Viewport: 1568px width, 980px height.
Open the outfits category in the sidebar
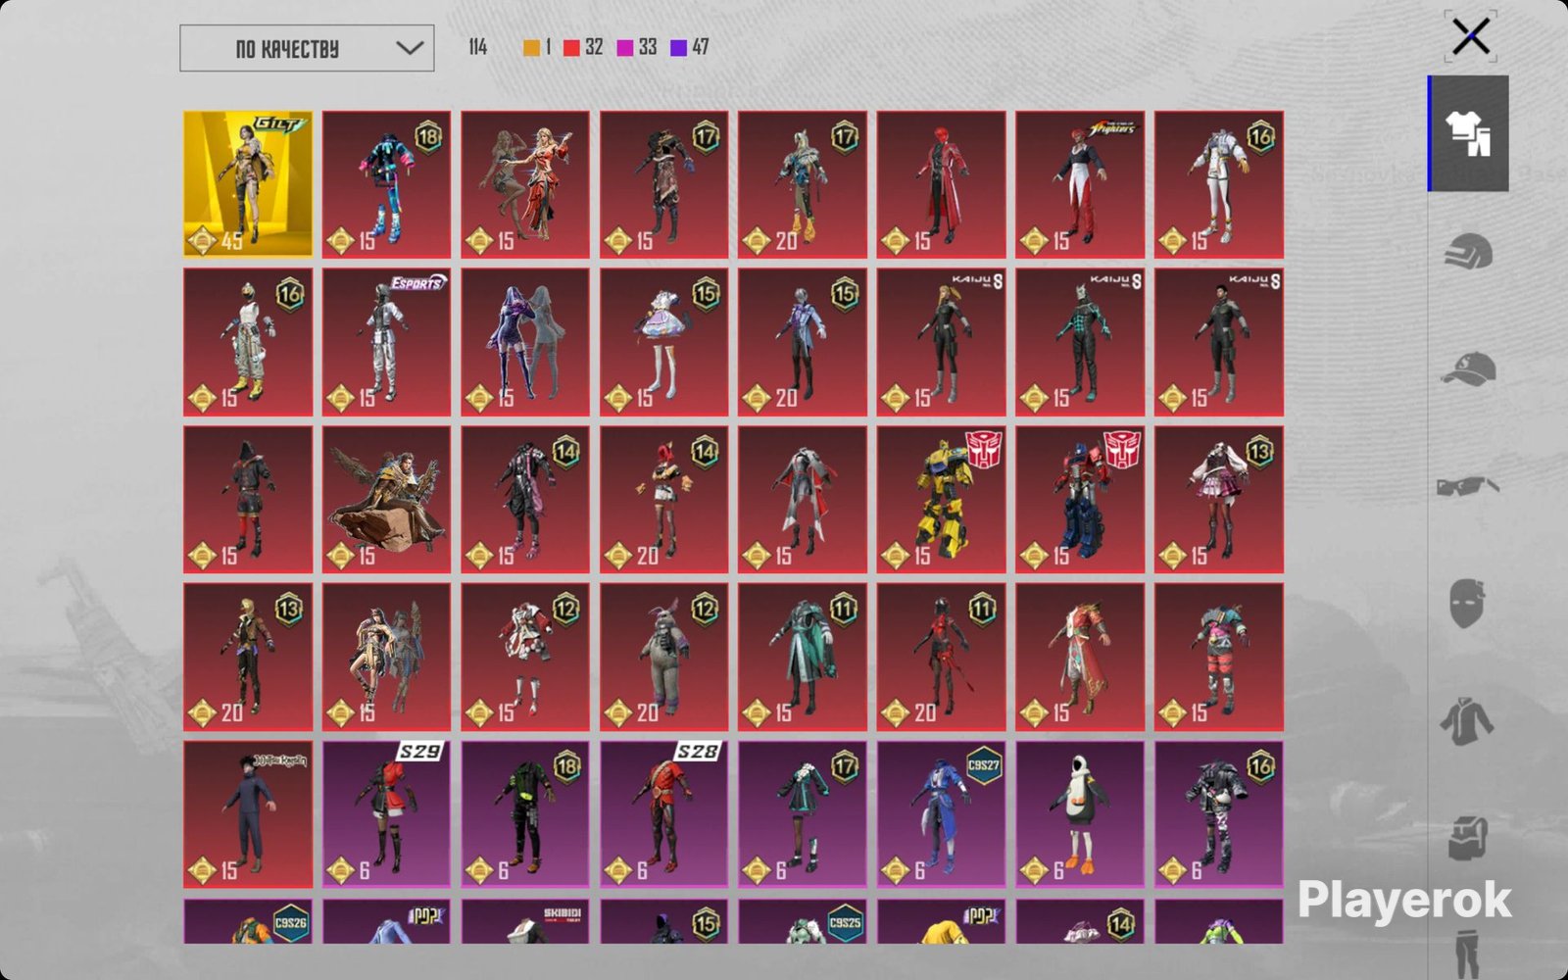pyautogui.click(x=1468, y=133)
